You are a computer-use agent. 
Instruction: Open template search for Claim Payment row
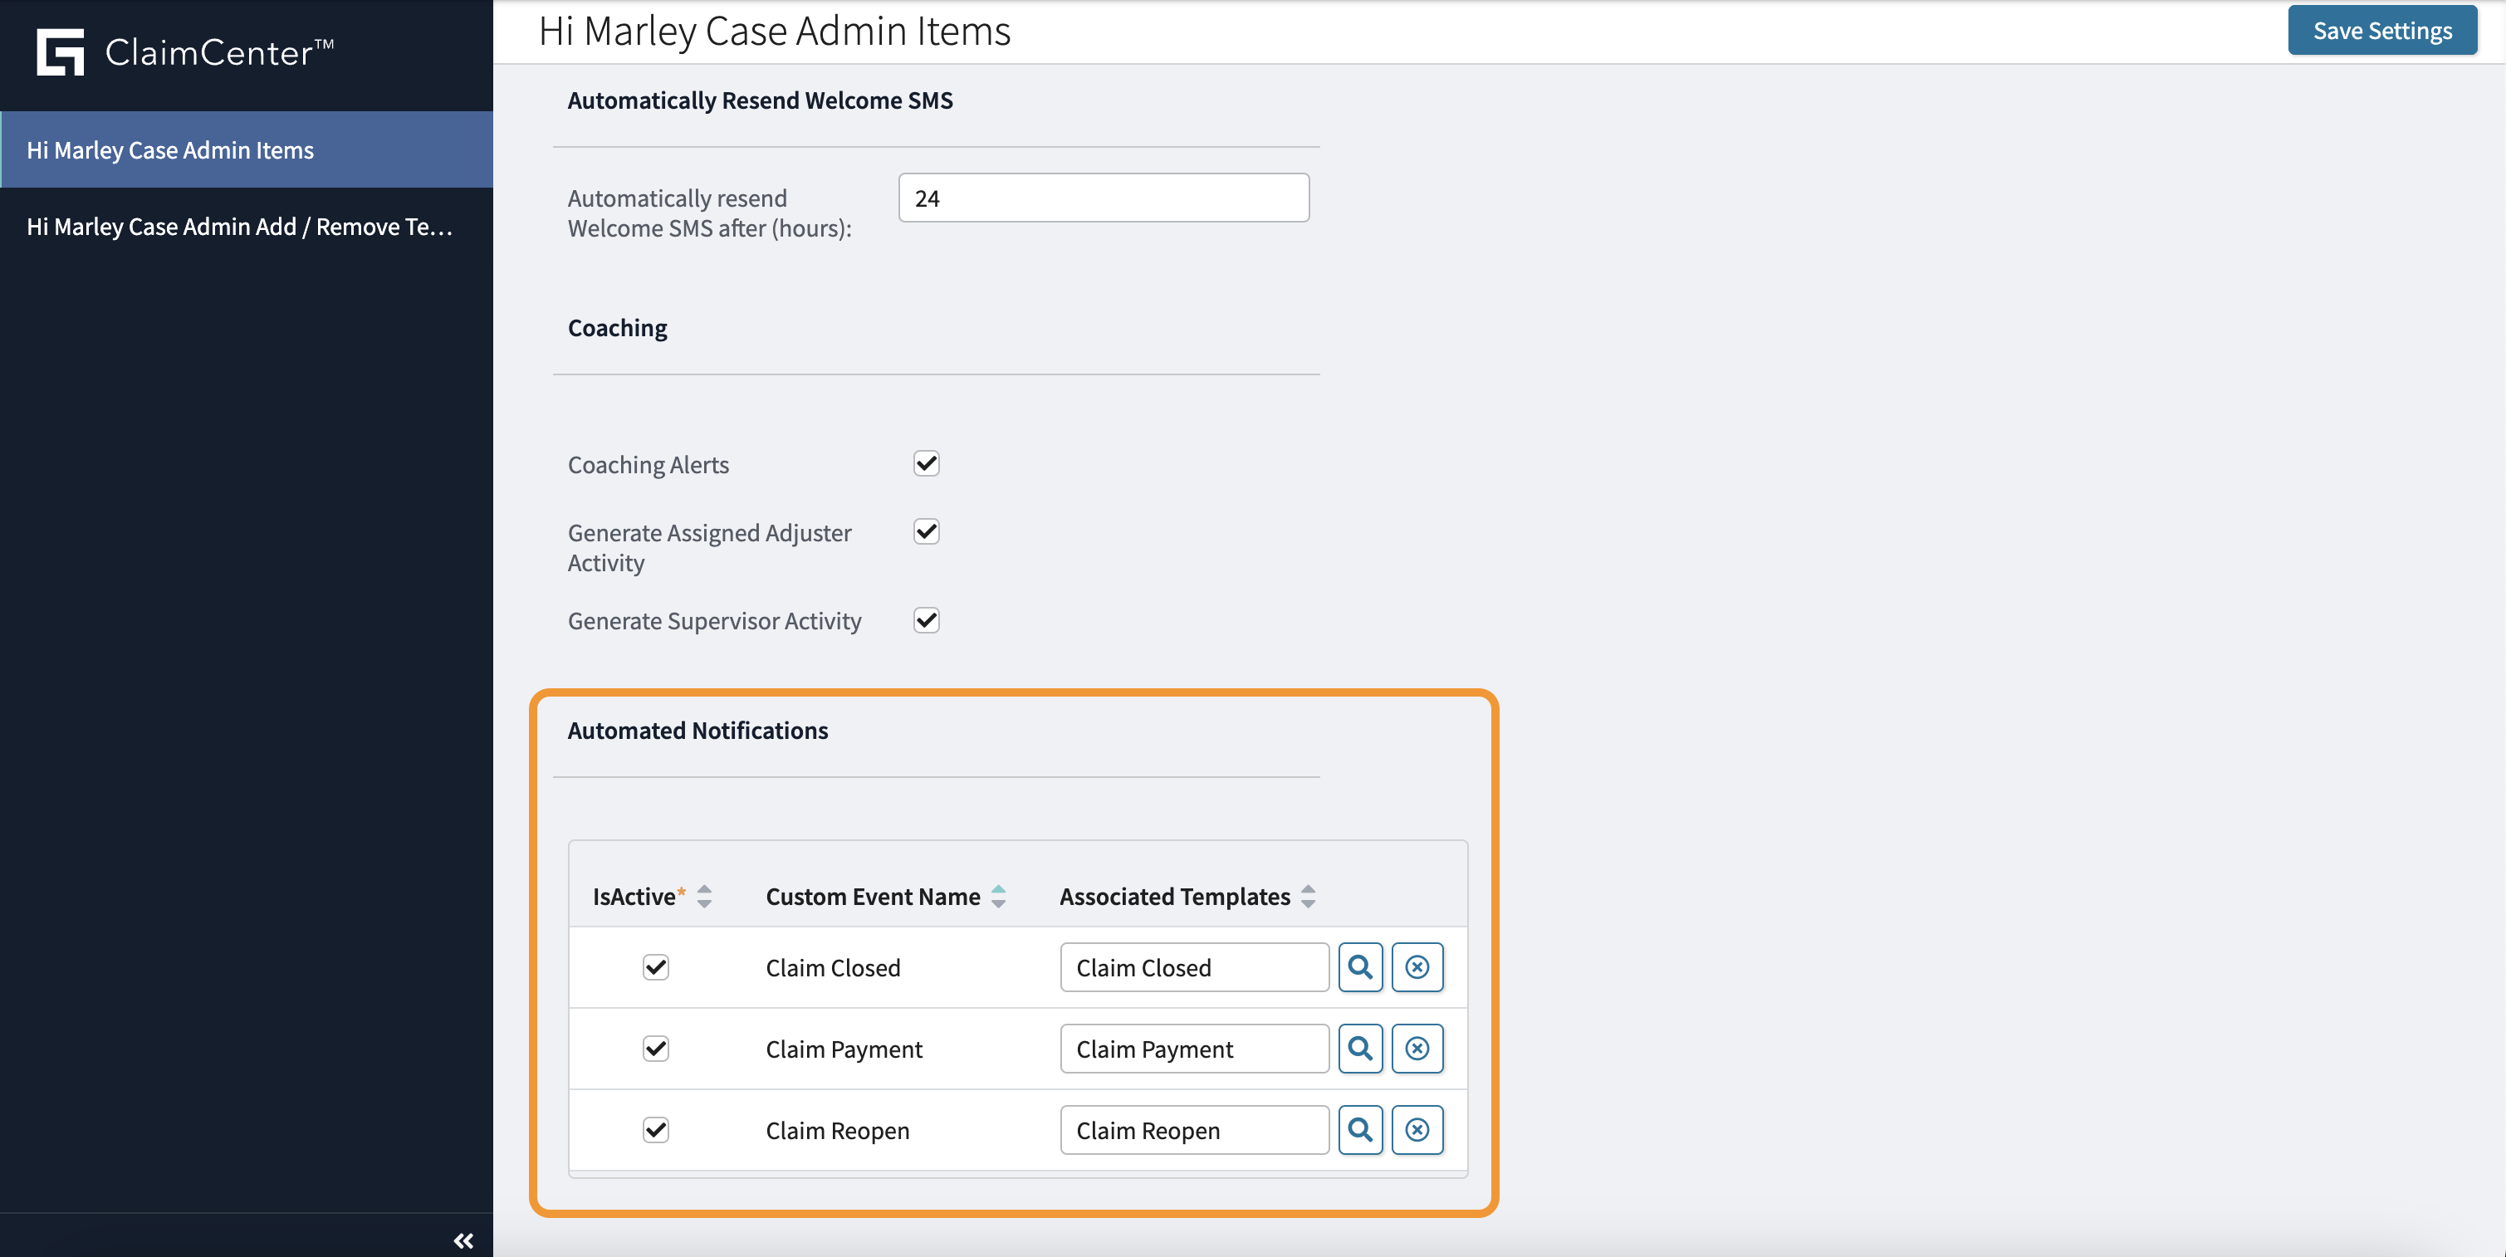click(1360, 1048)
